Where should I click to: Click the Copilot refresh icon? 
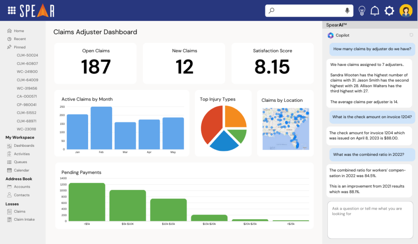(x=411, y=35)
